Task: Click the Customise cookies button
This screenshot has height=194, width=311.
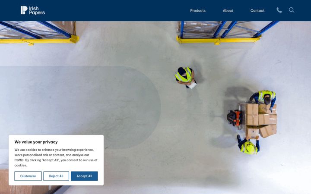Action: [28, 176]
